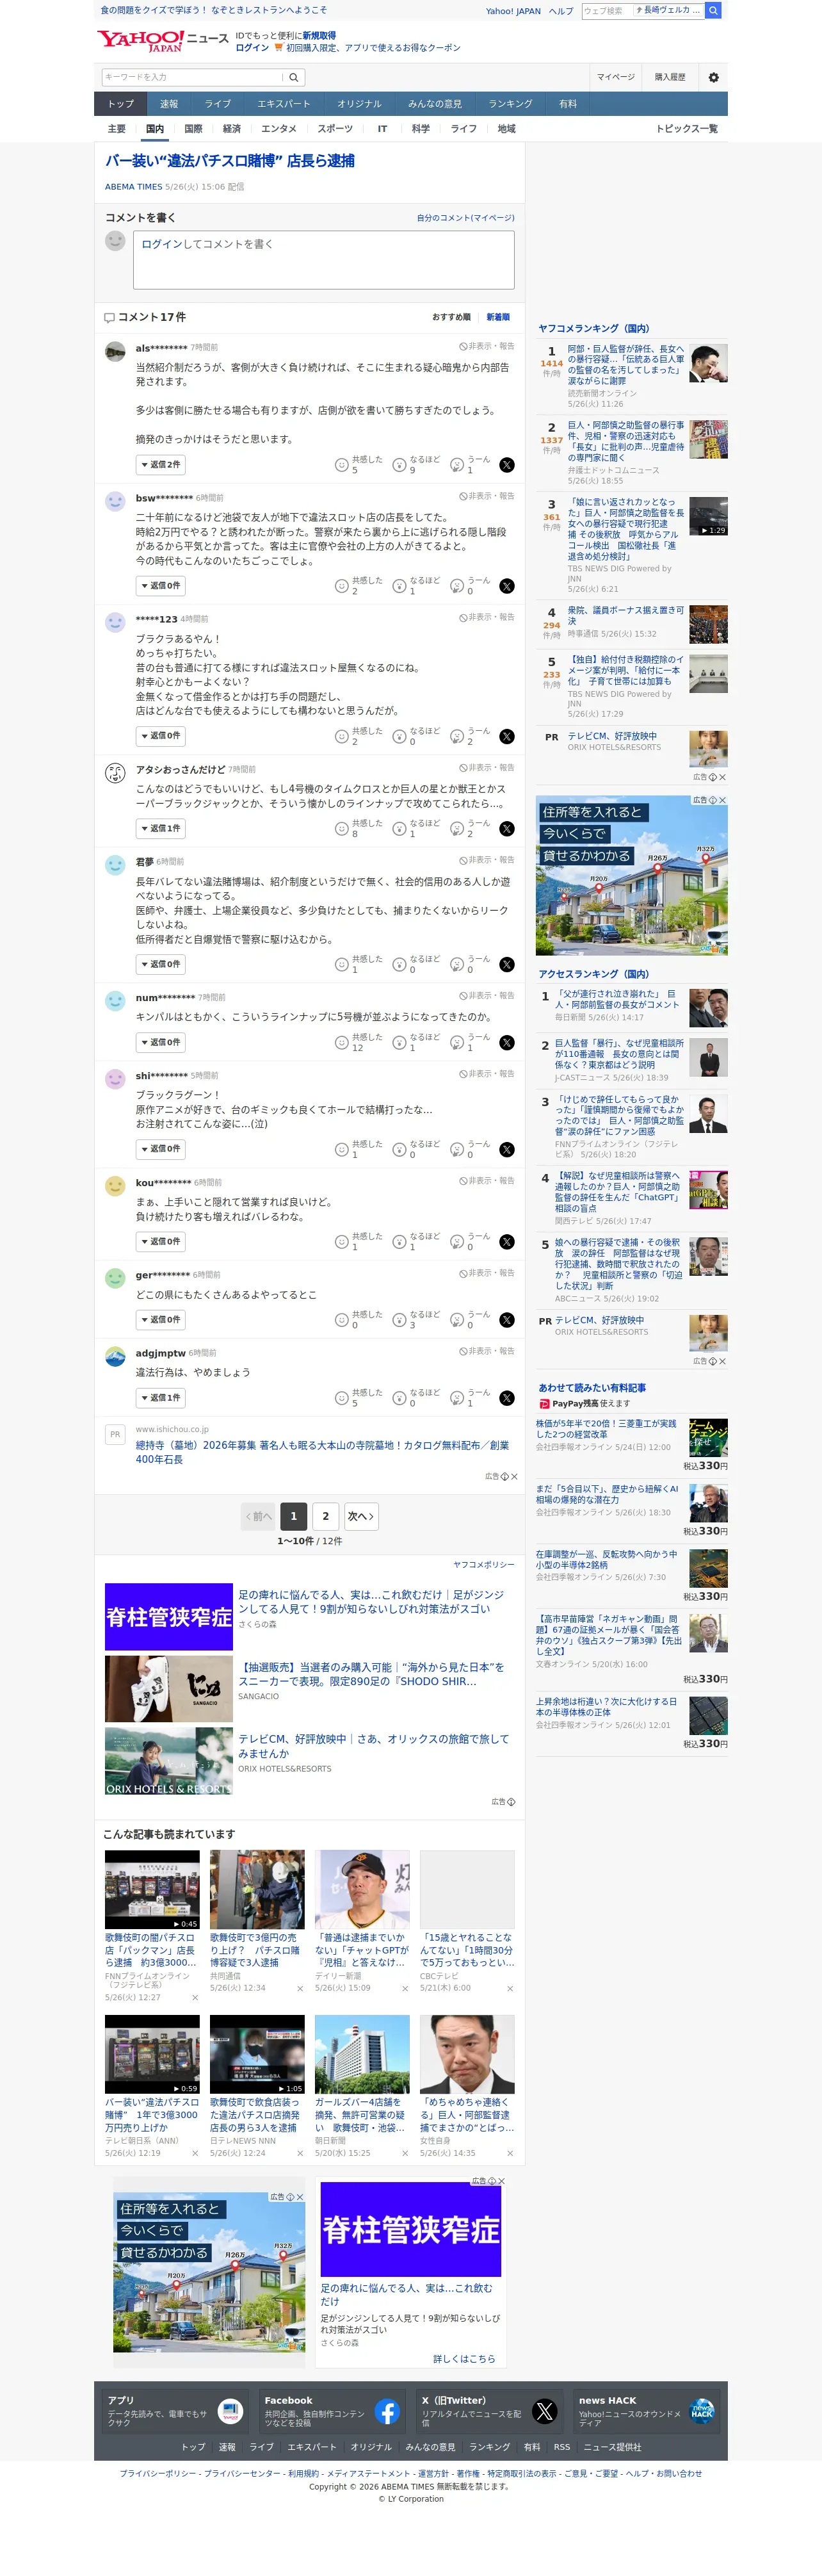Expand 返信0件 under num******** comment

(x=160, y=1042)
